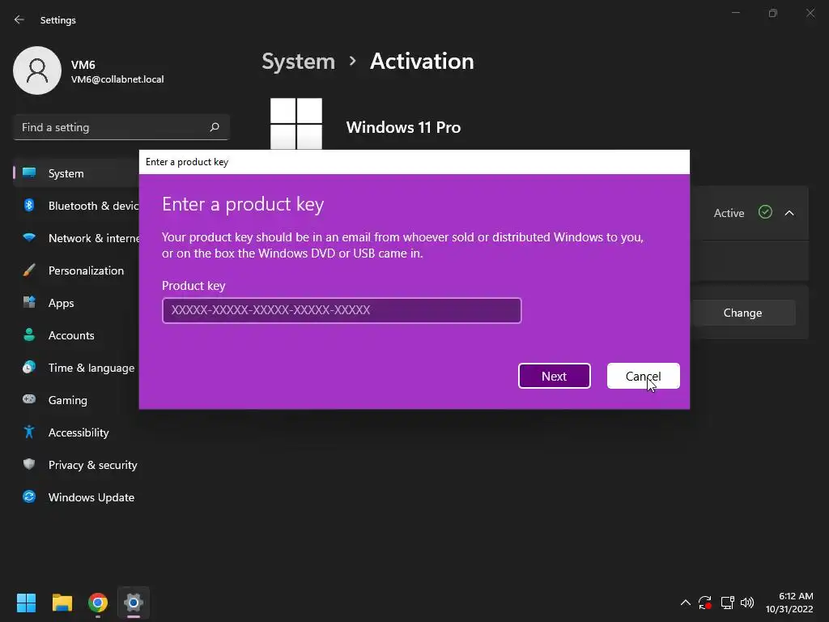Open Windows Update settings label

[91, 497]
